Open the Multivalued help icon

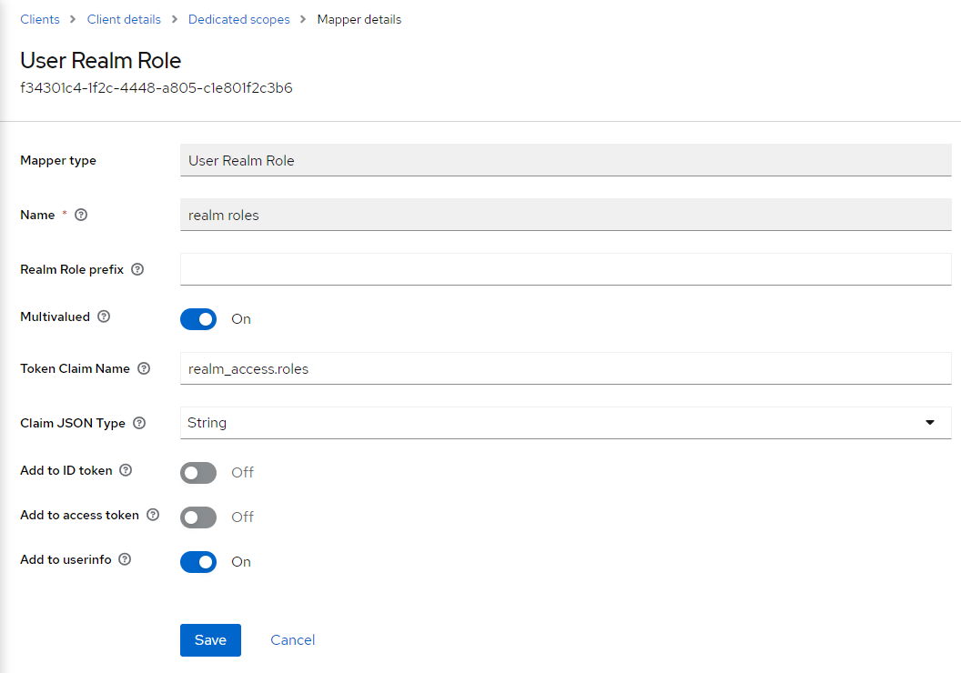tap(104, 316)
